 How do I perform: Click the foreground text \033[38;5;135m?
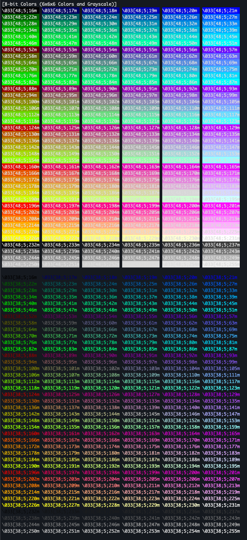pyautogui.click(x=221, y=401)
